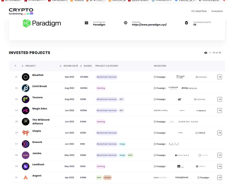The image size is (227, 187).
Task: Open the Jambo project logo
Action: (x=26, y=155)
